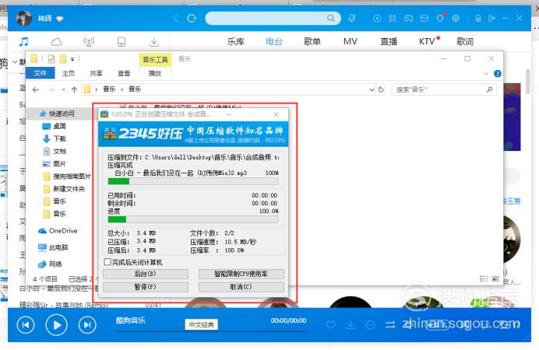Image resolution: width=539 pixels, height=350 pixels.
Task: Select 图片 in Explorer sidebar
Action: click(55, 163)
